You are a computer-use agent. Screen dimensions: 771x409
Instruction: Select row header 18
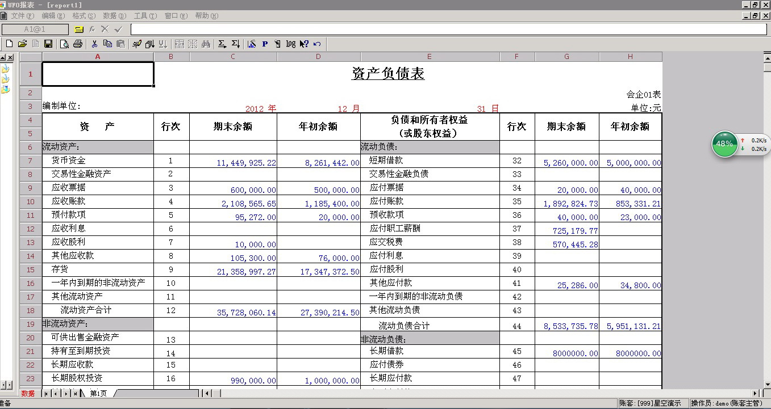[31, 310]
